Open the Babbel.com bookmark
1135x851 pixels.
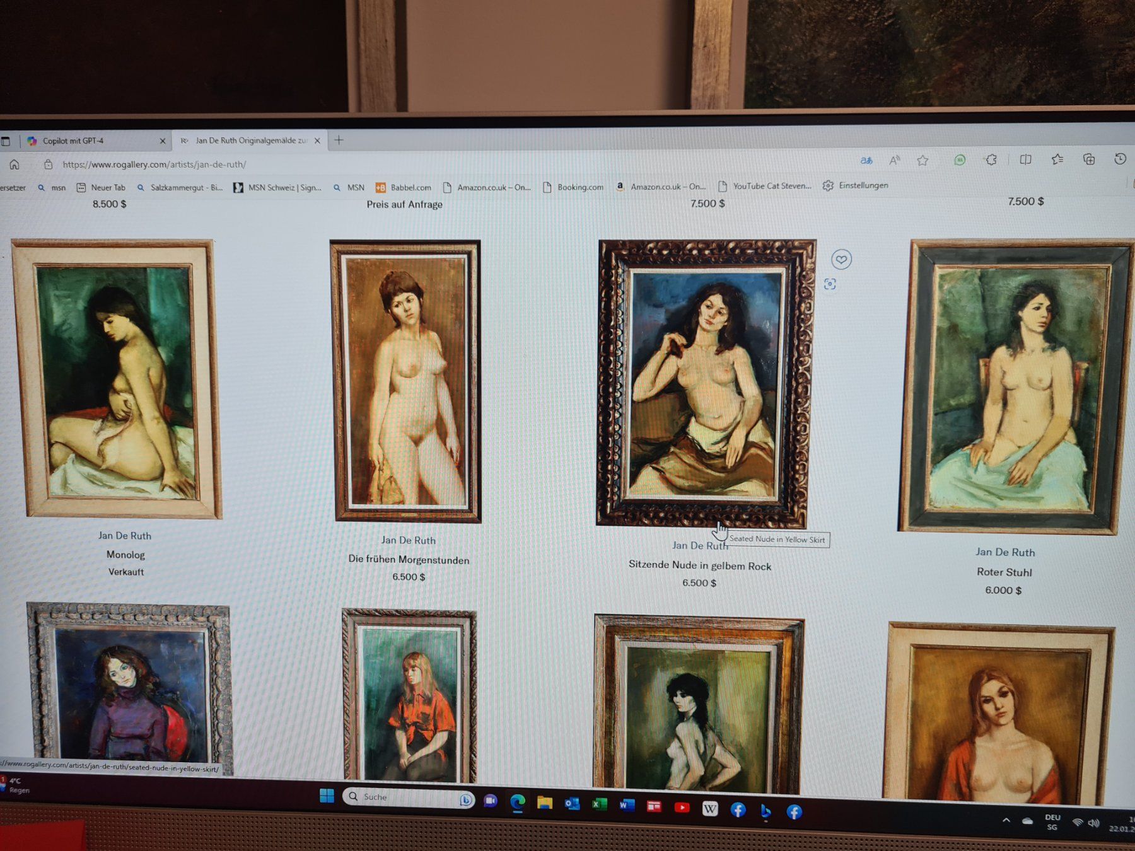(404, 187)
